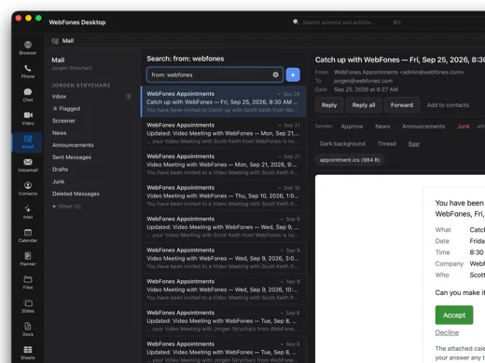Toggle the Dark background option
This screenshot has width=485, height=363.
[x=342, y=143]
